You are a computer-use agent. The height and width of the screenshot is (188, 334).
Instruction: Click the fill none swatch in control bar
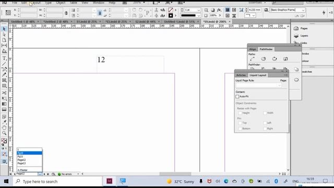(171, 10)
